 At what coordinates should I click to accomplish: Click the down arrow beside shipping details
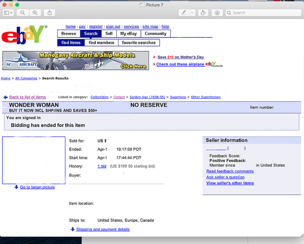tap(73, 229)
